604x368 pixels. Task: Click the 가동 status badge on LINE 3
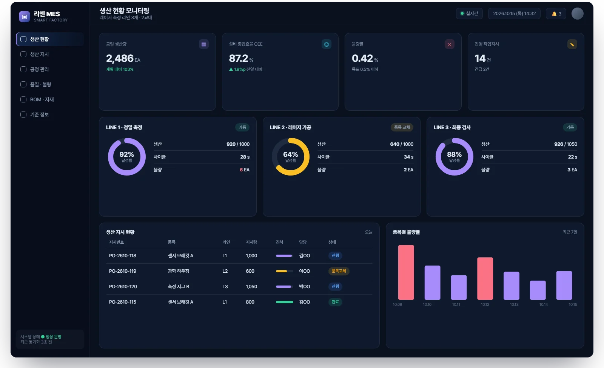pyautogui.click(x=570, y=127)
